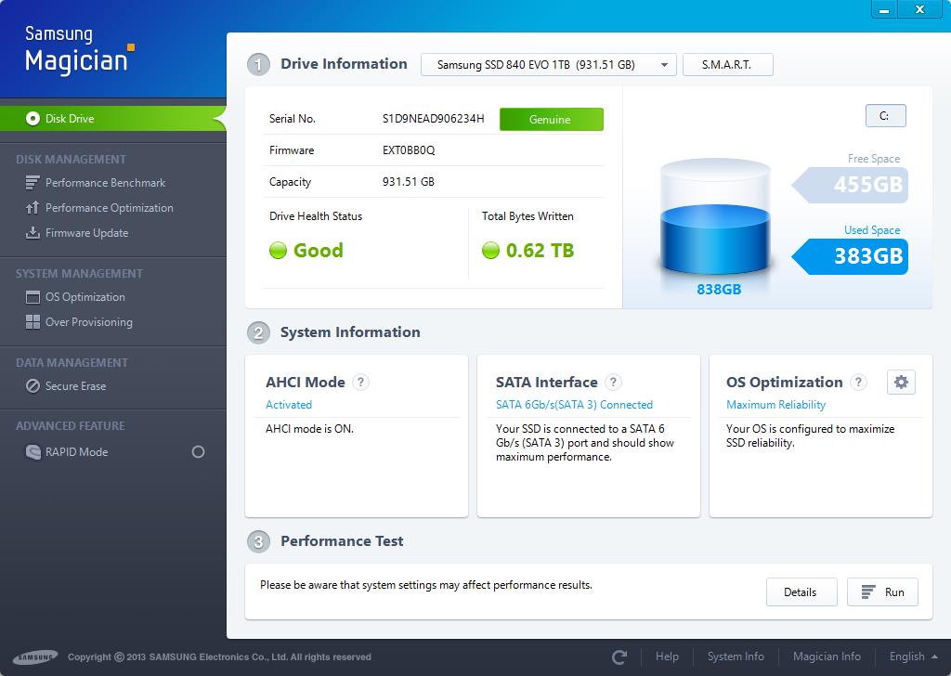Close the Magician window

[920, 9]
